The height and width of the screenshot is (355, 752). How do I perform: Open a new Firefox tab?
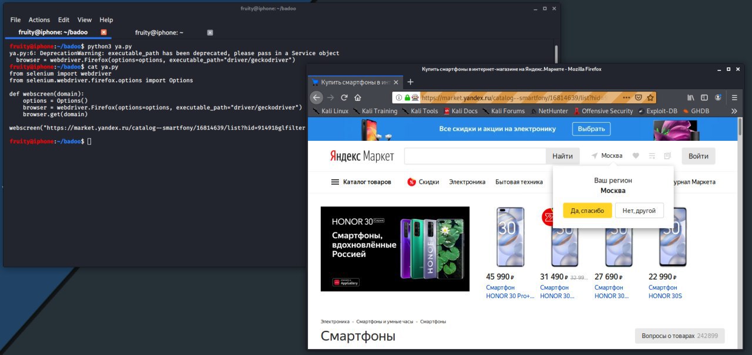tap(411, 82)
